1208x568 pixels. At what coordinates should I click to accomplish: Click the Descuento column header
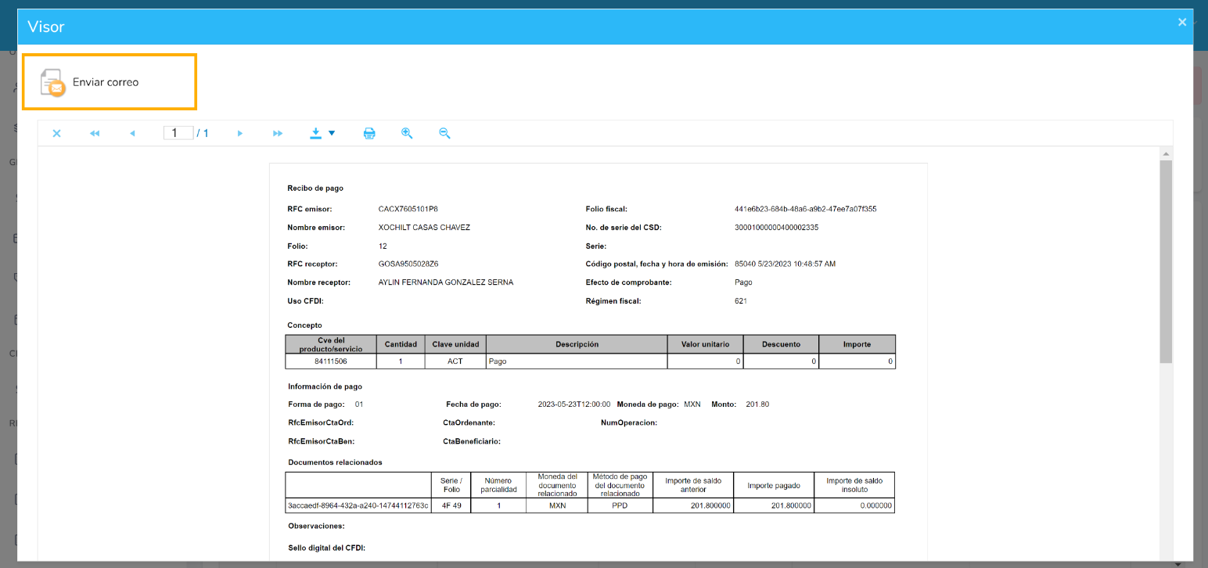click(x=781, y=344)
